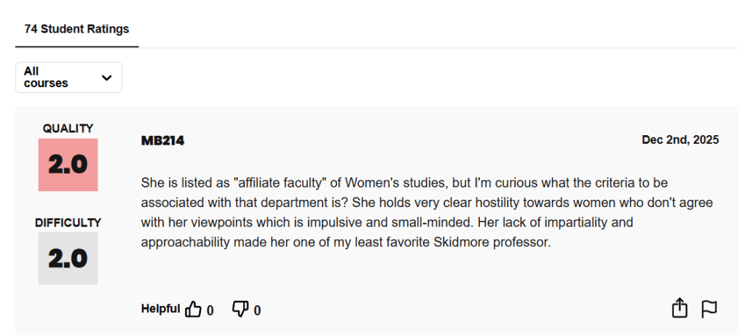Report this rating with the flag icon
This screenshot has height=335, width=745.
(x=709, y=309)
